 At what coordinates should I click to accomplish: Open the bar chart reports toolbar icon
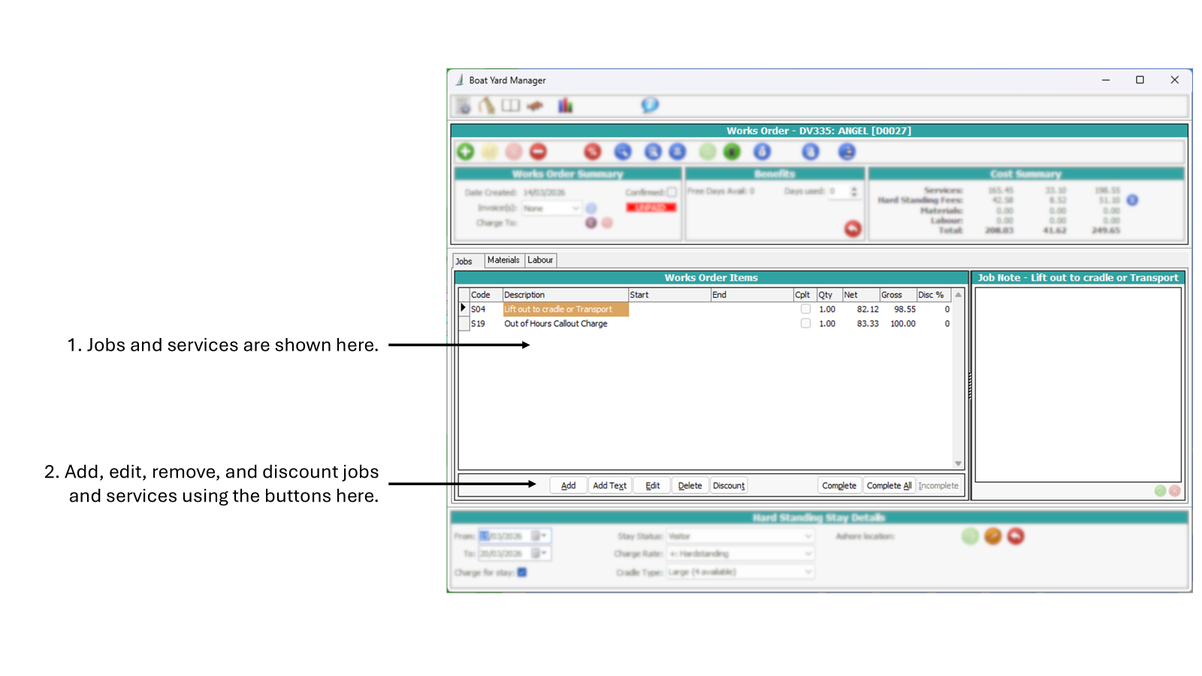point(564,105)
